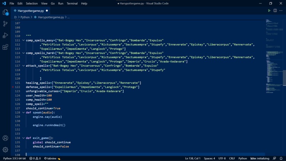This screenshot has height=161, width=286.
Task: Change indentation via Spaces: 4
Action: 209,159
